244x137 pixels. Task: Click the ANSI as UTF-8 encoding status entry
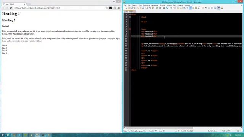[226, 131]
